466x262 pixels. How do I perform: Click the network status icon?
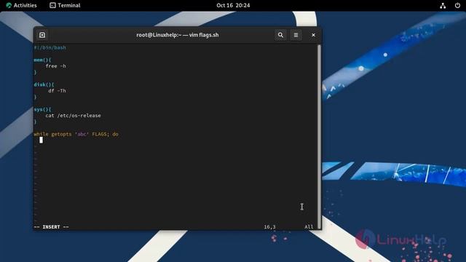coord(443,5)
